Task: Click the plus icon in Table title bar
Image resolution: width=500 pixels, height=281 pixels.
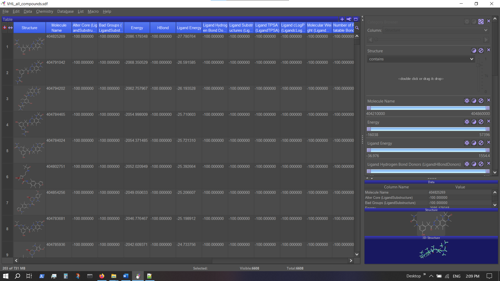Action: 342,19
